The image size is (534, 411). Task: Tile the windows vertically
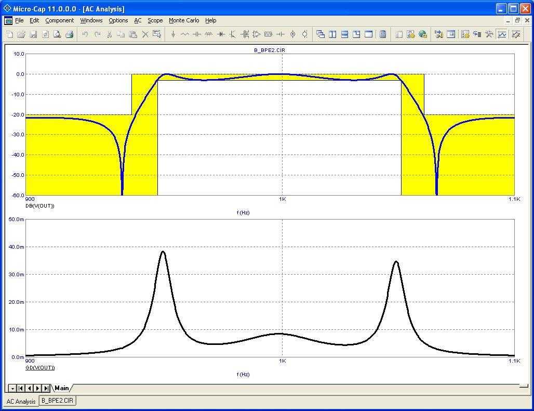point(331,34)
